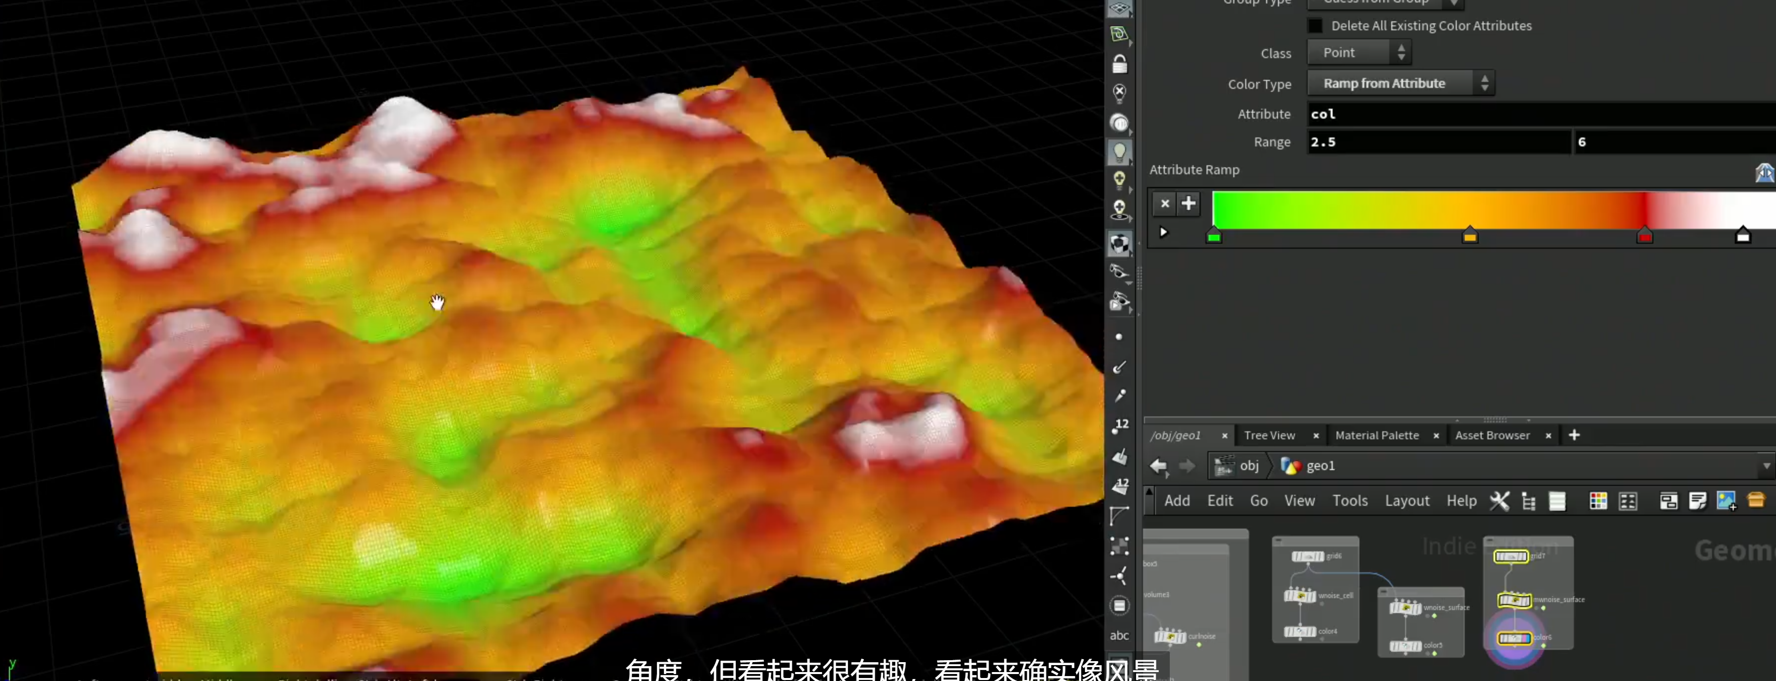Collapse the network box containing grid7
This screenshot has width=1776, height=681.
click(1489, 541)
